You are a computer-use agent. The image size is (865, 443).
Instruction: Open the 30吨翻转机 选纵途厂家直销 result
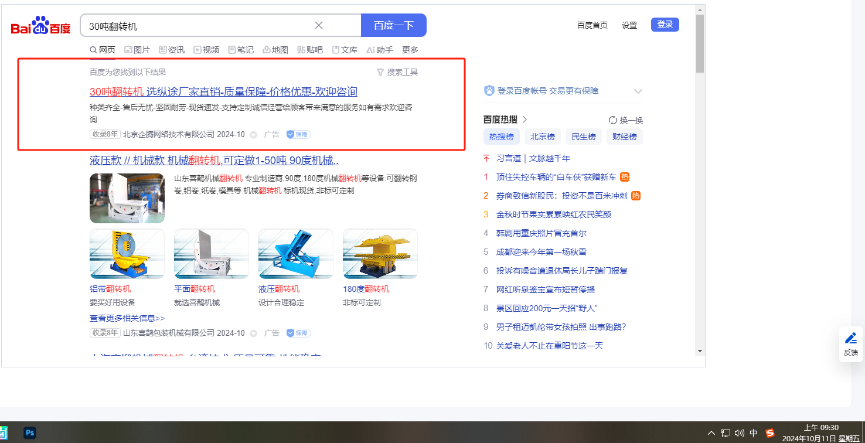pos(223,91)
